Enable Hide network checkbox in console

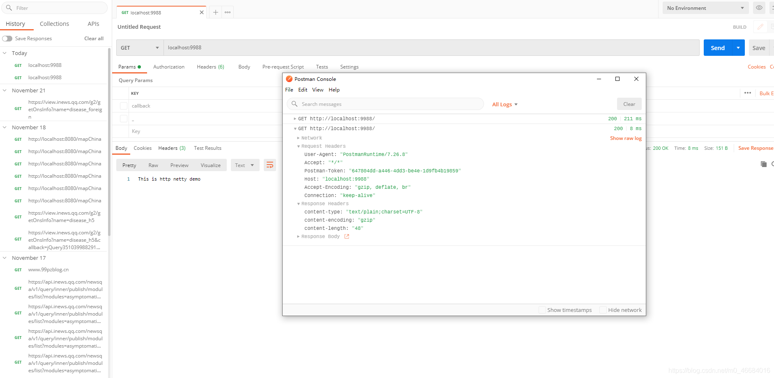tap(603, 310)
